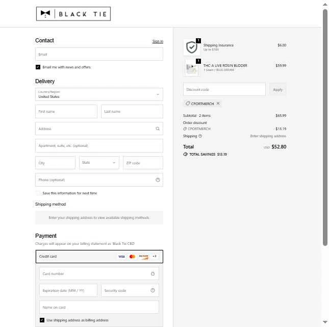Image resolution: width=329 pixels, height=327 pixels.
Task: Click the discount tag icon under Order discount
Action: click(185, 129)
